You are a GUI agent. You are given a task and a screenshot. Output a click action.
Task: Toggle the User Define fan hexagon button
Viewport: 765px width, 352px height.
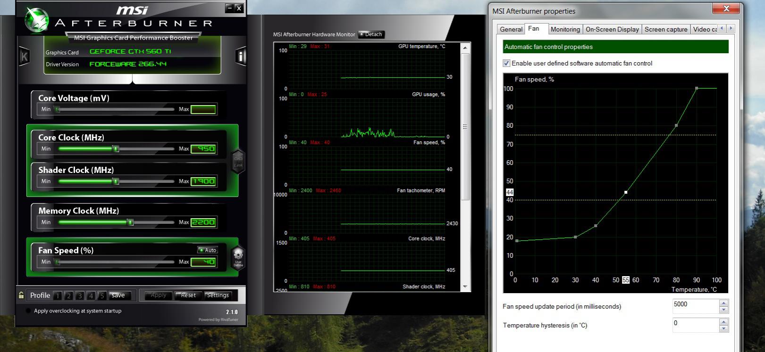tap(238, 257)
